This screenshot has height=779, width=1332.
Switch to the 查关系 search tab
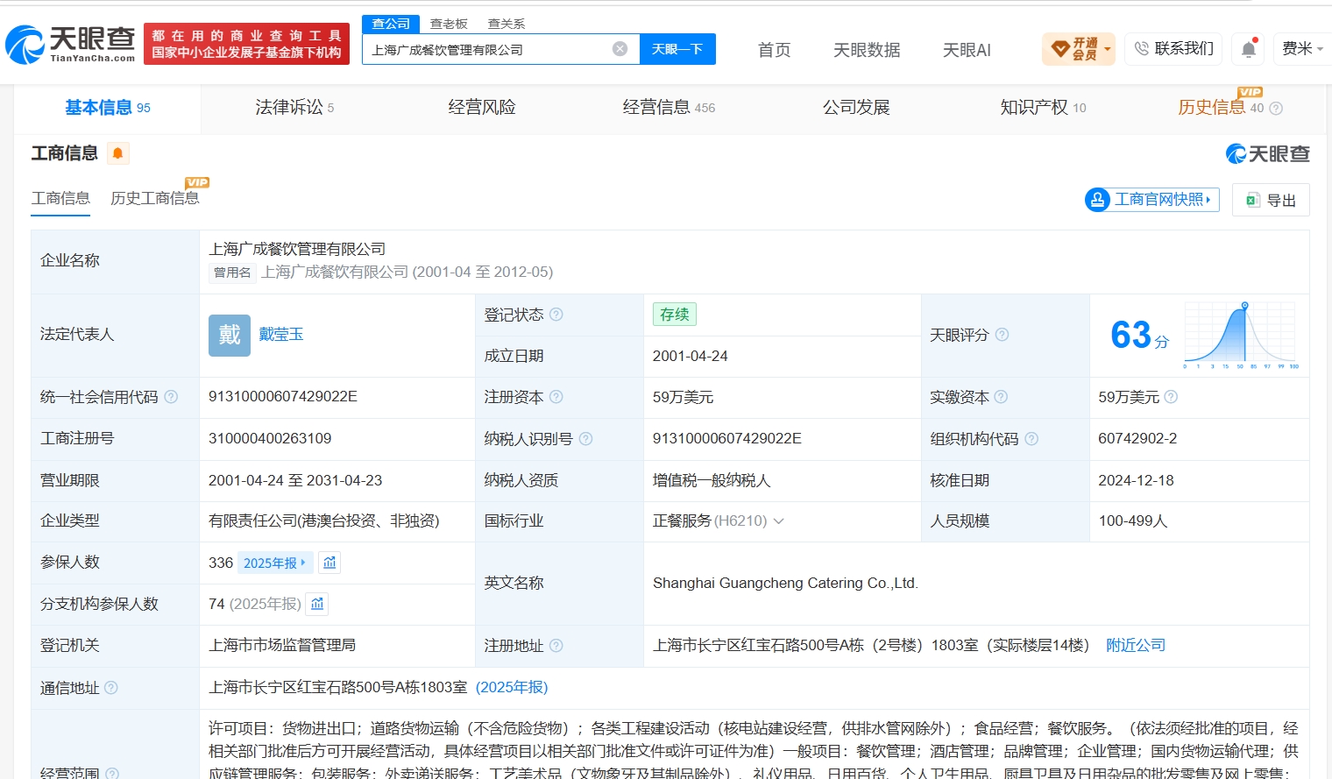[507, 24]
